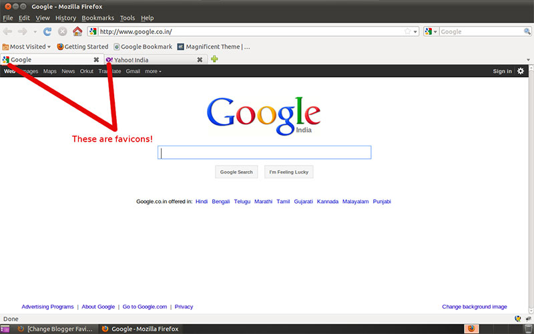Open Advertising Programs link
Image resolution: width=534 pixels, height=334 pixels.
[47, 307]
